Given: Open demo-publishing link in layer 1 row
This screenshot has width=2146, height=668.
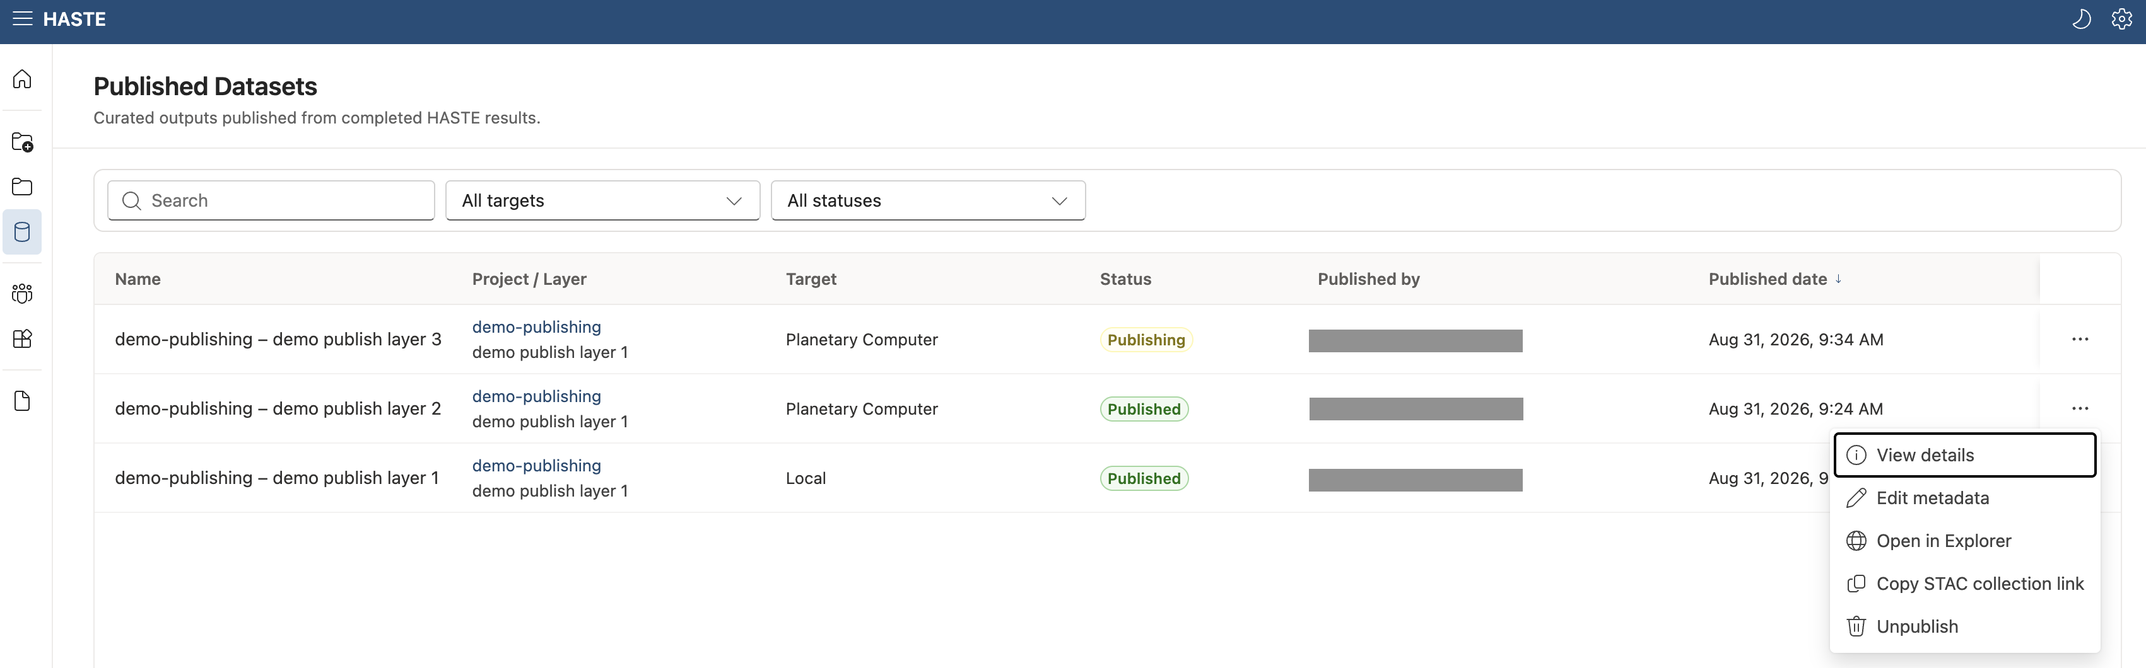Looking at the screenshot, I should click(x=536, y=466).
